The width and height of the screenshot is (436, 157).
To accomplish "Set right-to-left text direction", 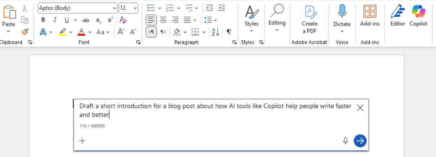I will [x=163, y=32].
